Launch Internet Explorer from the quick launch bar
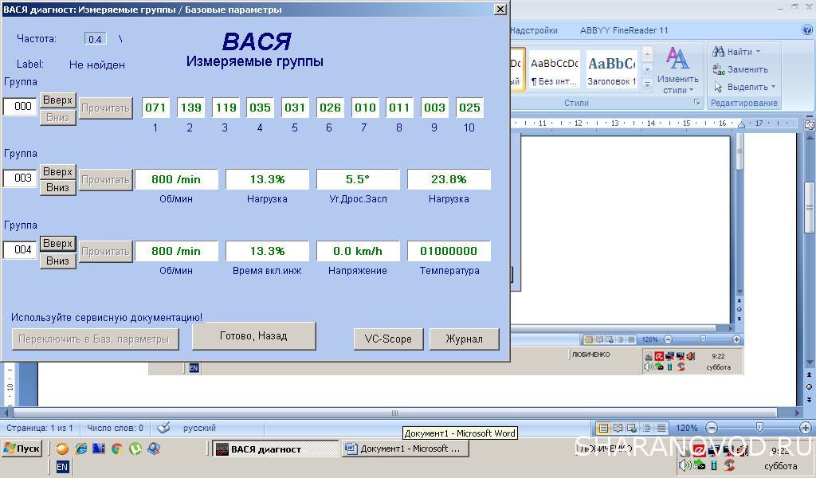 [x=80, y=449]
